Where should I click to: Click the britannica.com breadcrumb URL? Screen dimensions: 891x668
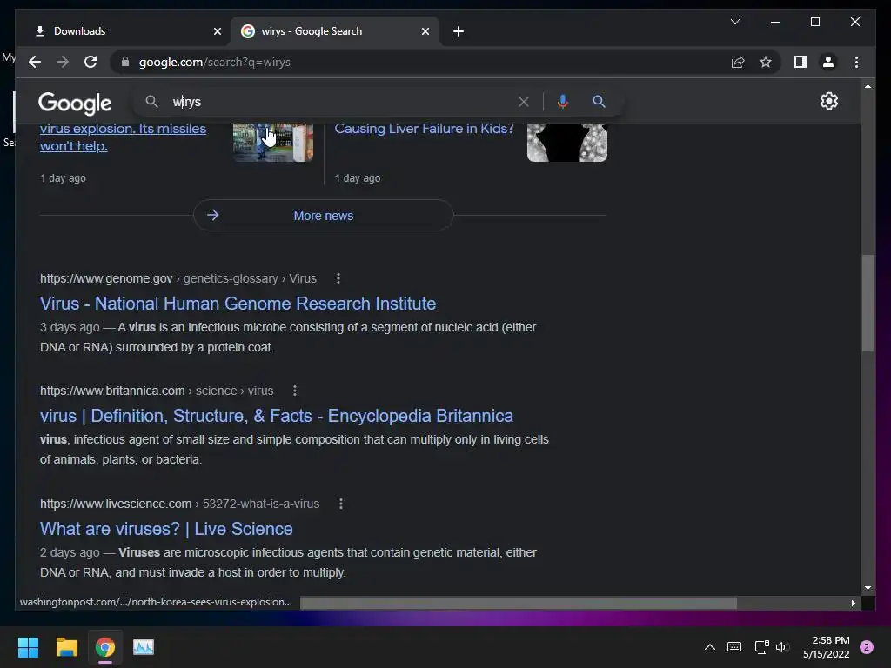coord(157,391)
